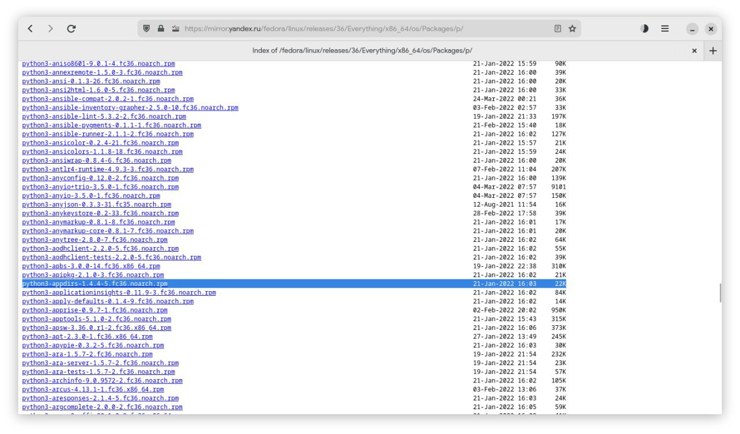Click python3-anyjson-0.3.3-31.fc35.noarch.rpm

pos(97,204)
